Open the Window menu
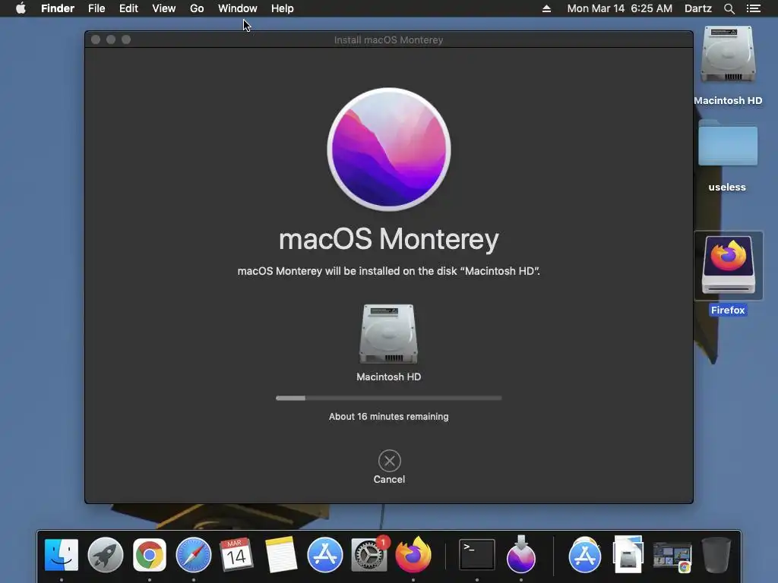The width and height of the screenshot is (778, 583). [238, 8]
